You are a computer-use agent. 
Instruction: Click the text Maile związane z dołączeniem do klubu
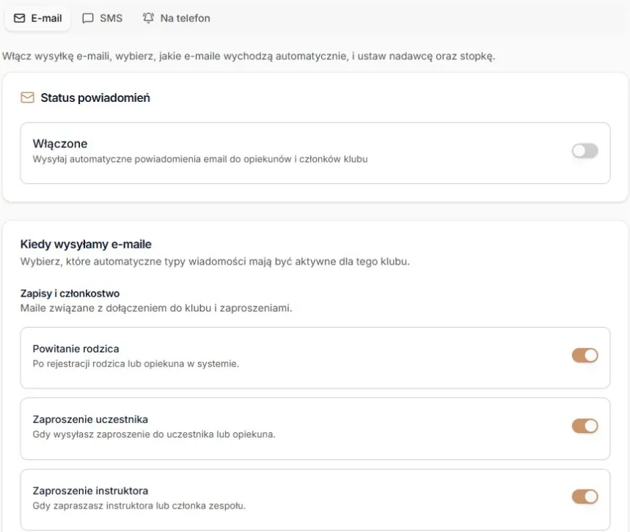click(156, 309)
